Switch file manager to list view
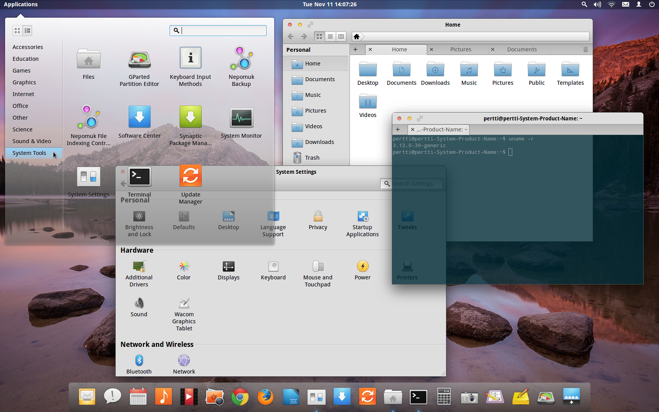Viewport: 659px width, 412px height. [330, 36]
